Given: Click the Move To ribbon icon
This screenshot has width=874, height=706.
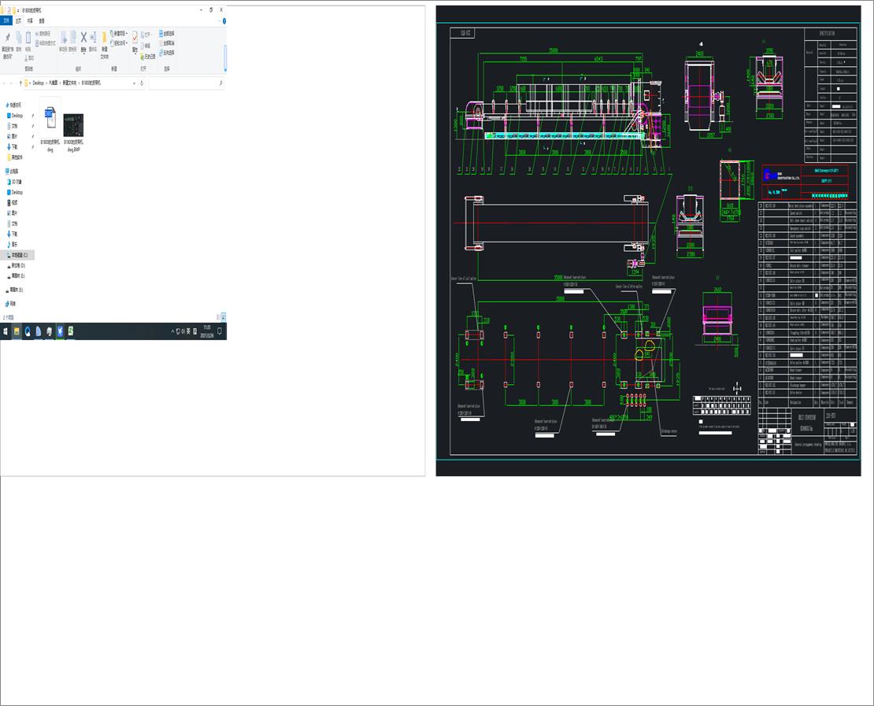Looking at the screenshot, I should pyautogui.click(x=64, y=38).
